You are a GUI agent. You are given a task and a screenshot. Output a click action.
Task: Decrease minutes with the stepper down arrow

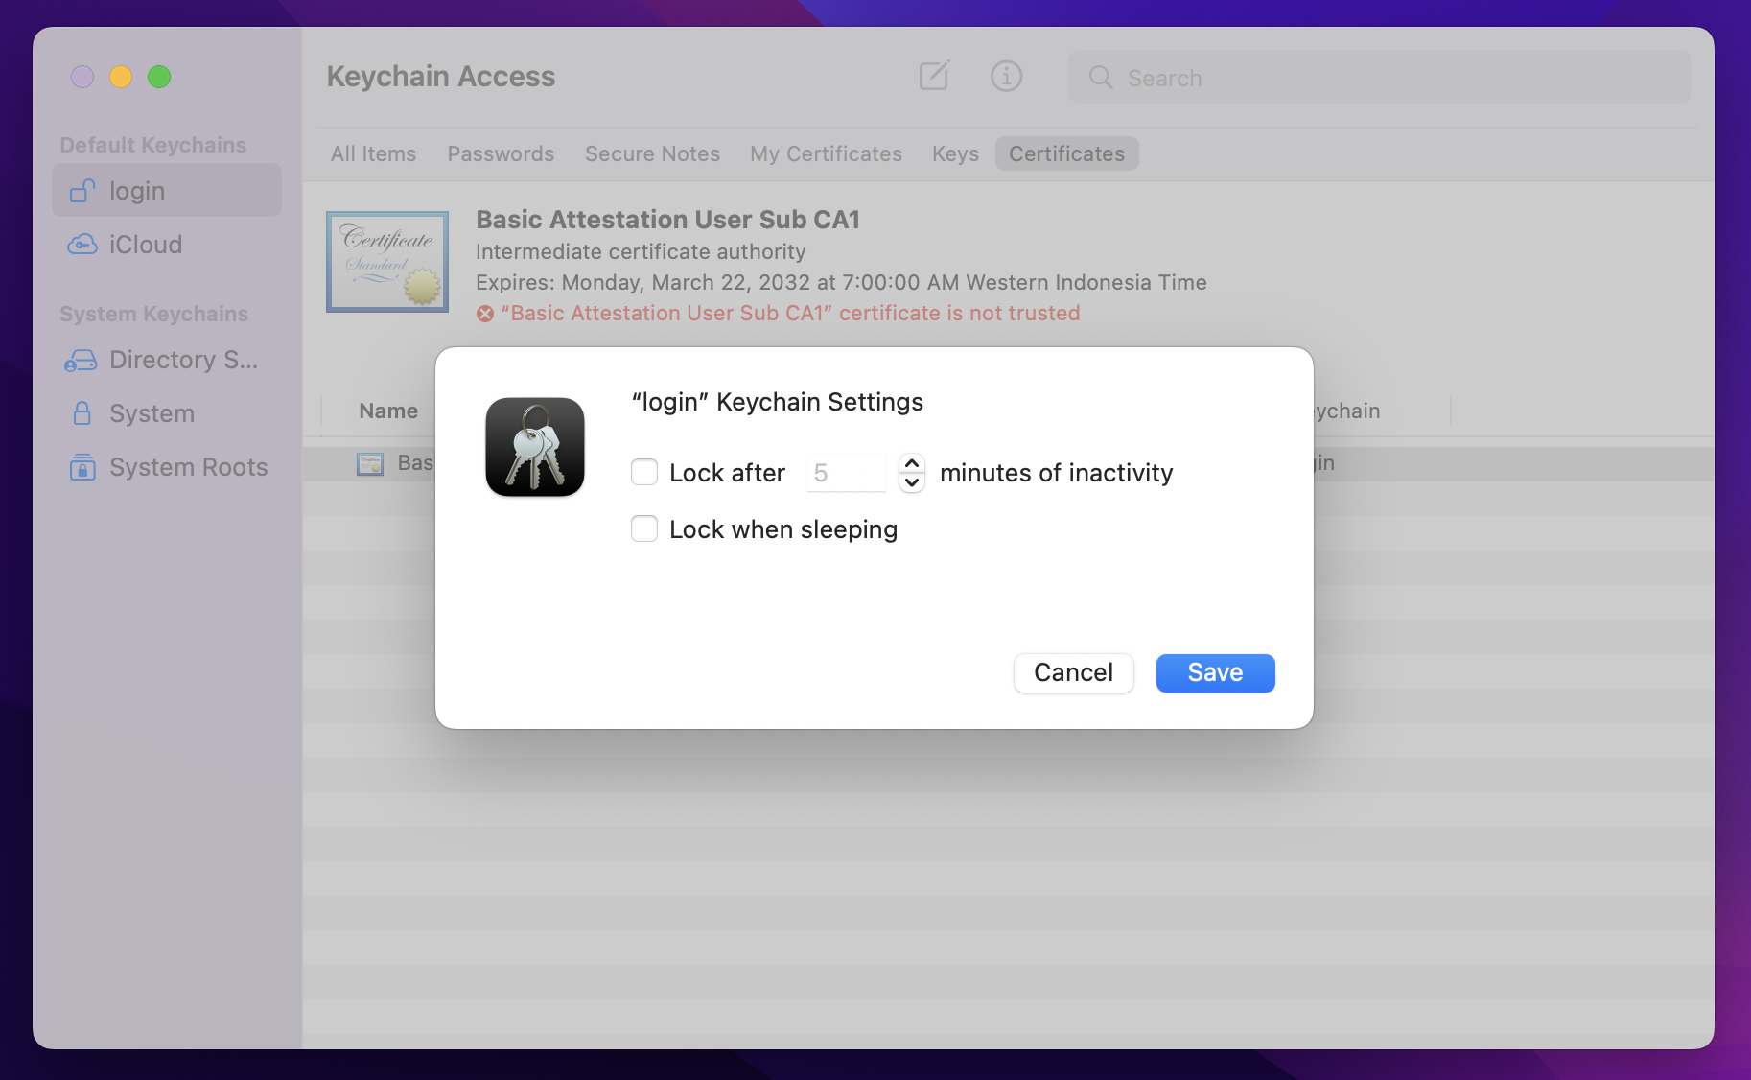912,482
